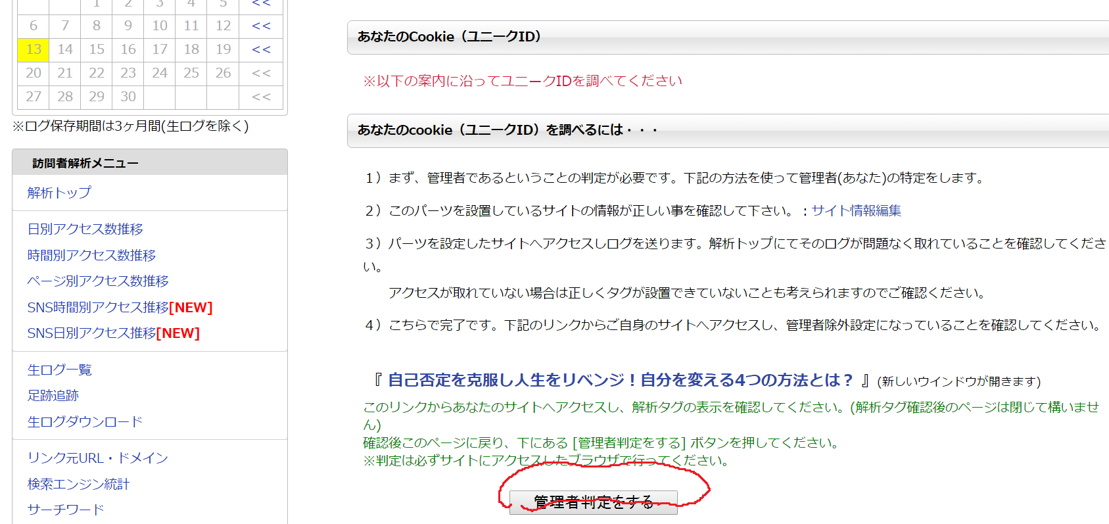Screen dimensions: 1109x524
Task: Select calendar day 30
Action: point(128,97)
